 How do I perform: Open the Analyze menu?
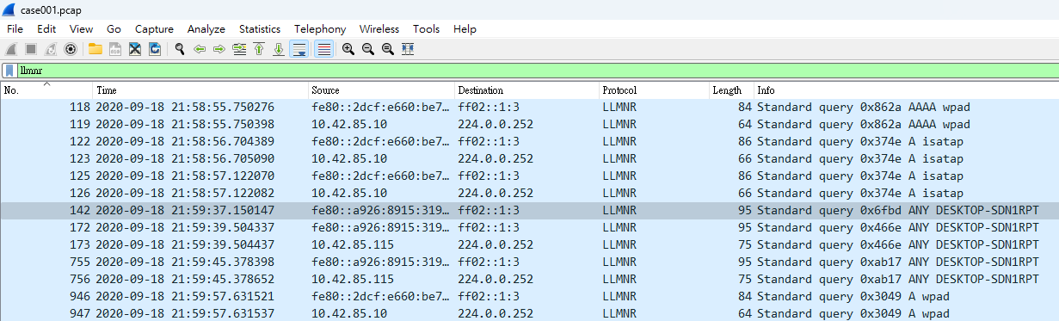[206, 29]
